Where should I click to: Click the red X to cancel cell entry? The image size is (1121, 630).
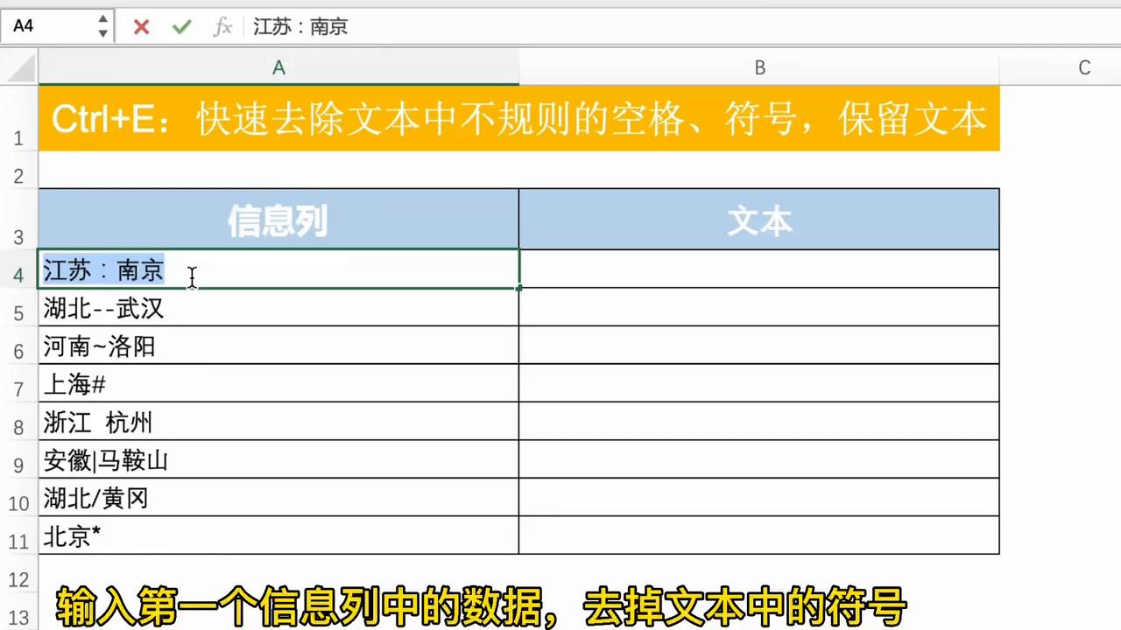(x=141, y=27)
